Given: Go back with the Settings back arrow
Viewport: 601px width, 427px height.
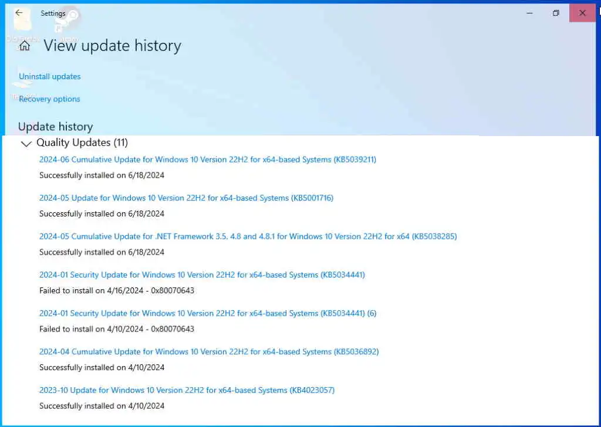Looking at the screenshot, I should [x=18, y=13].
